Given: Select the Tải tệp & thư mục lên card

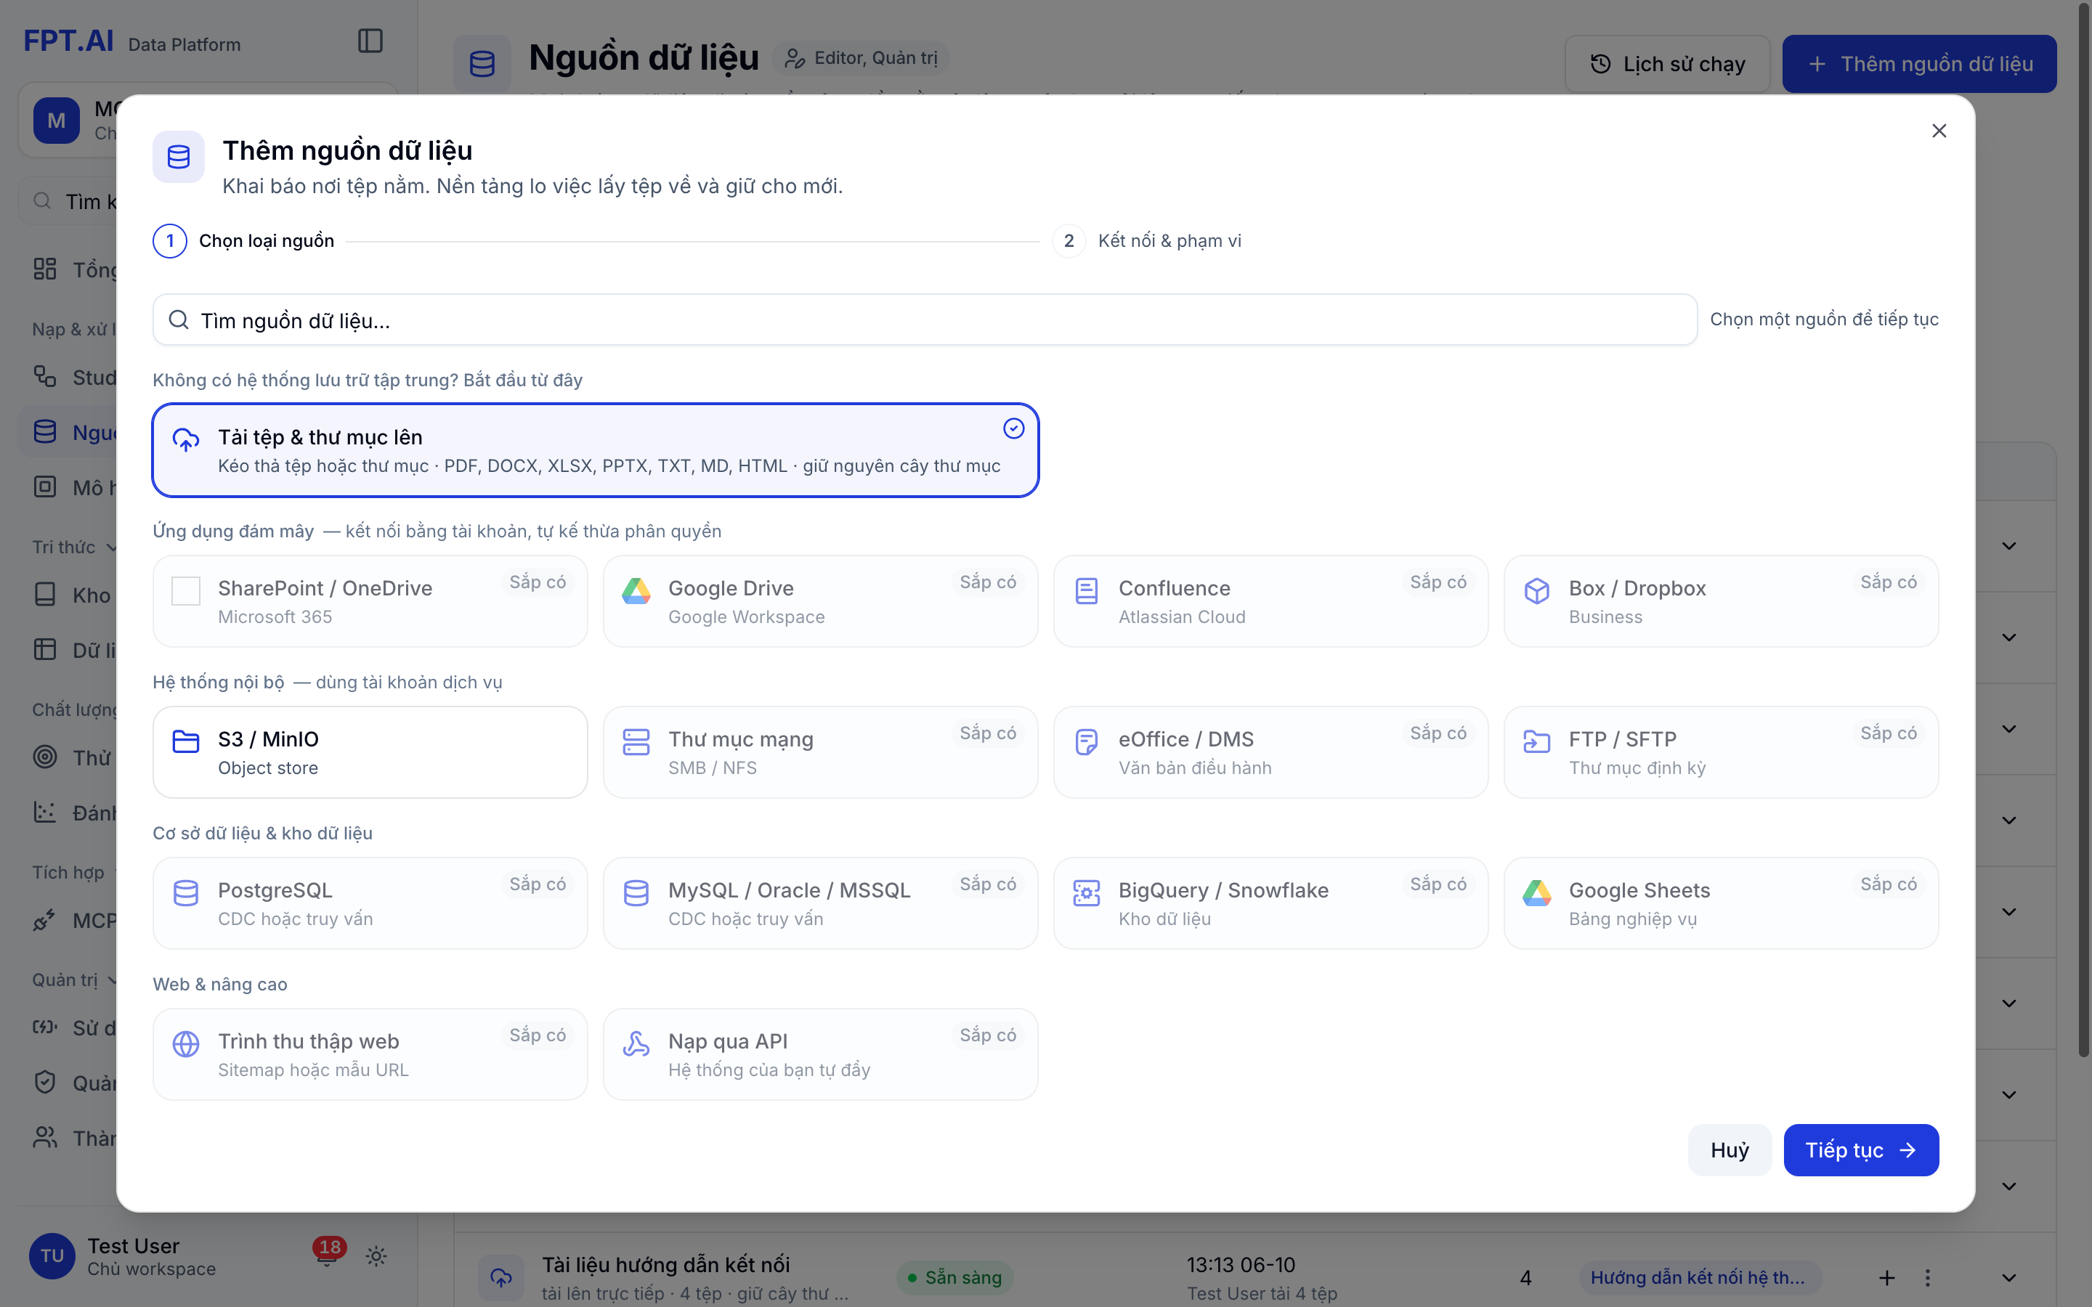Looking at the screenshot, I should [596, 450].
